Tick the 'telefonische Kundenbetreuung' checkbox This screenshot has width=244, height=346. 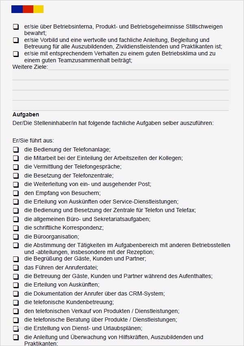click(x=16, y=302)
